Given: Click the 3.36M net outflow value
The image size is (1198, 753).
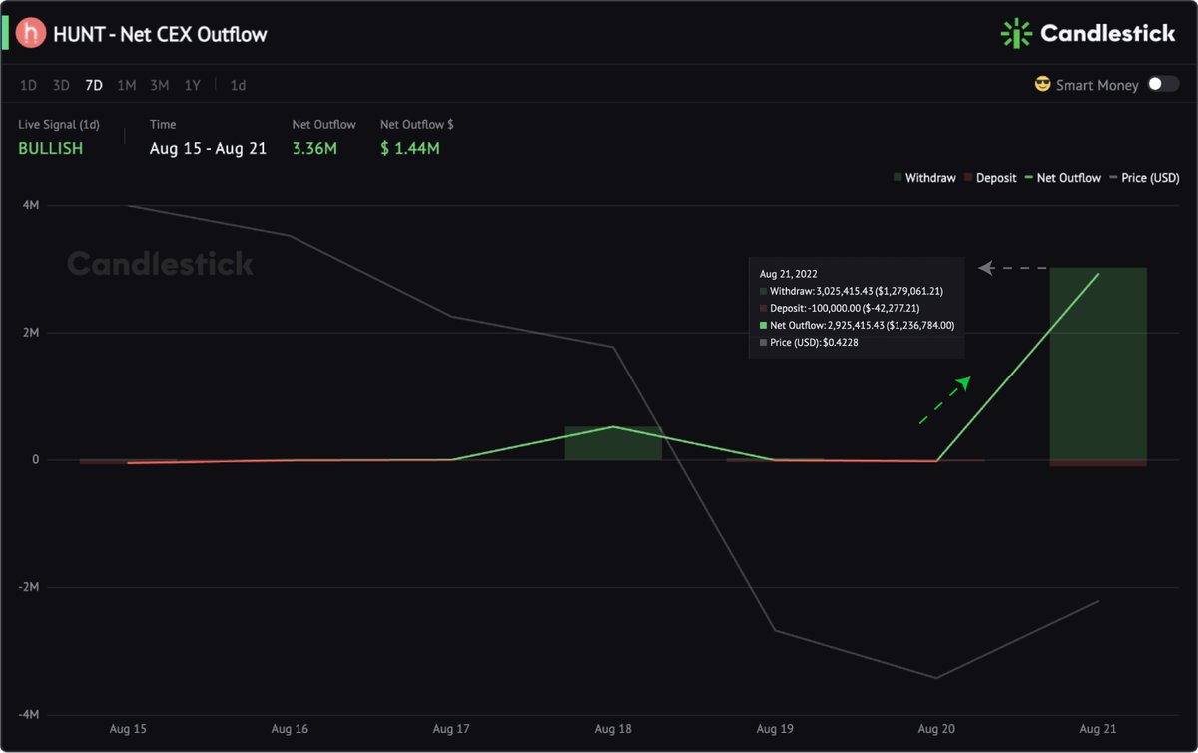Looking at the screenshot, I should point(314,148).
